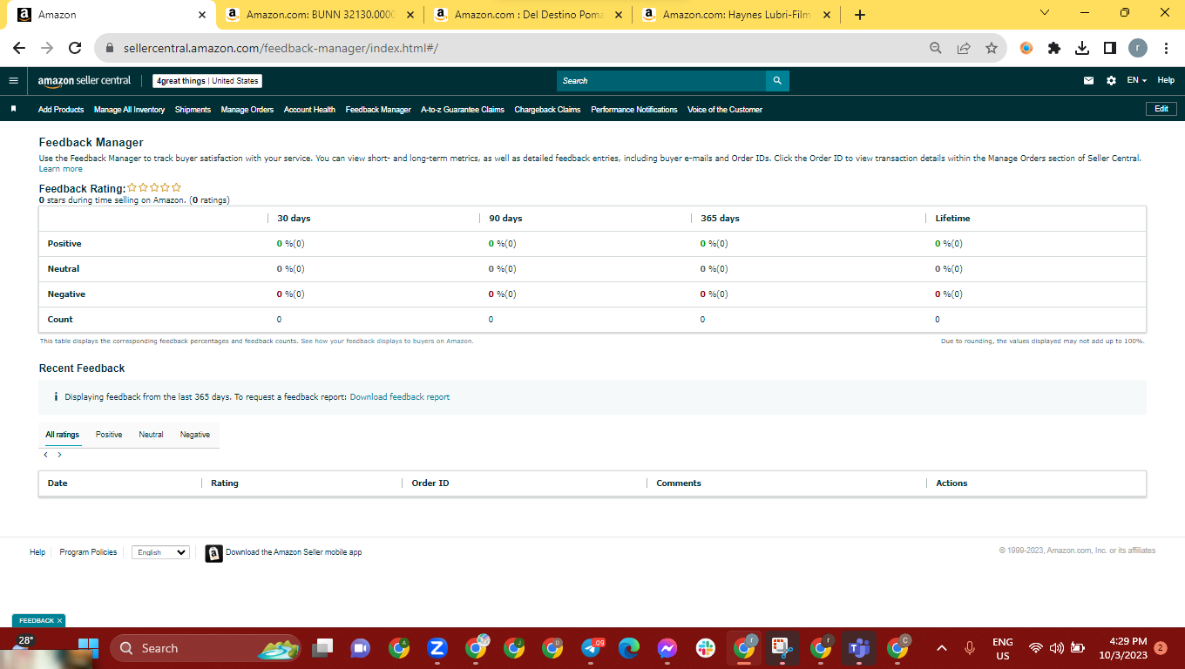The image size is (1185, 669).
Task: Bookmark this page with the star icon
Action: click(992, 49)
